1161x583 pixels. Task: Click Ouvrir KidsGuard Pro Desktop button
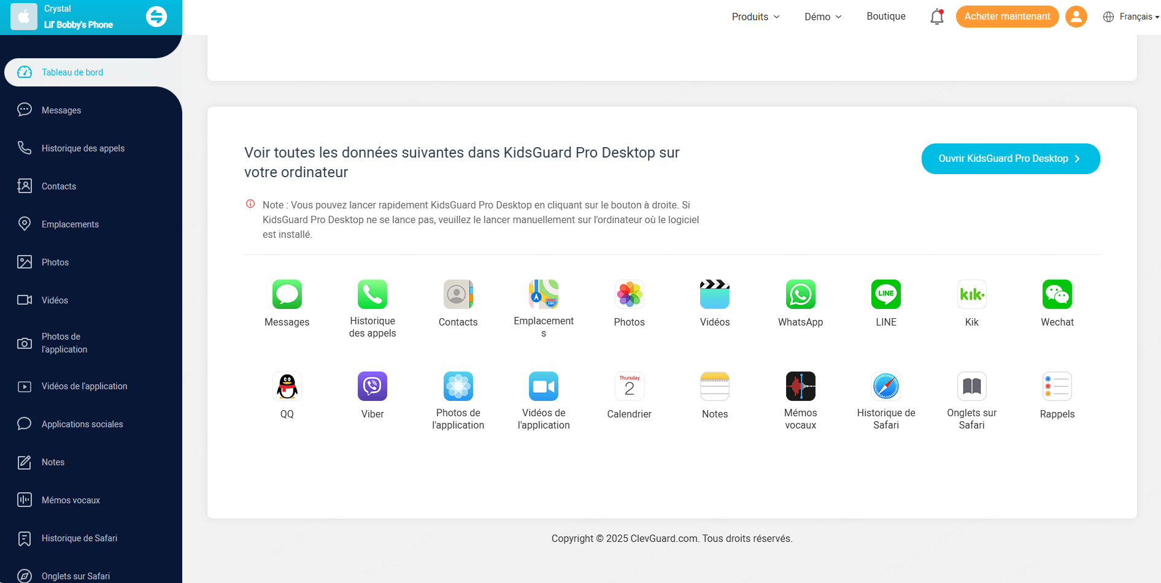[x=1010, y=159]
